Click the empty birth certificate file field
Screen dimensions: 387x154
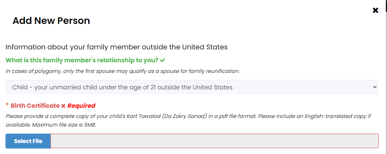pos(215,141)
